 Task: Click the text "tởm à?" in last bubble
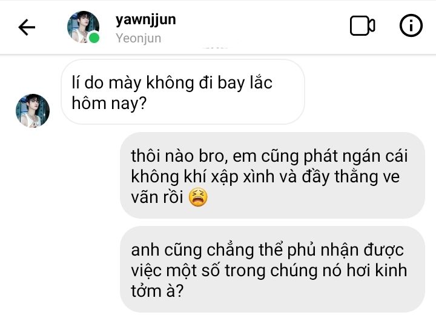[x=157, y=291]
